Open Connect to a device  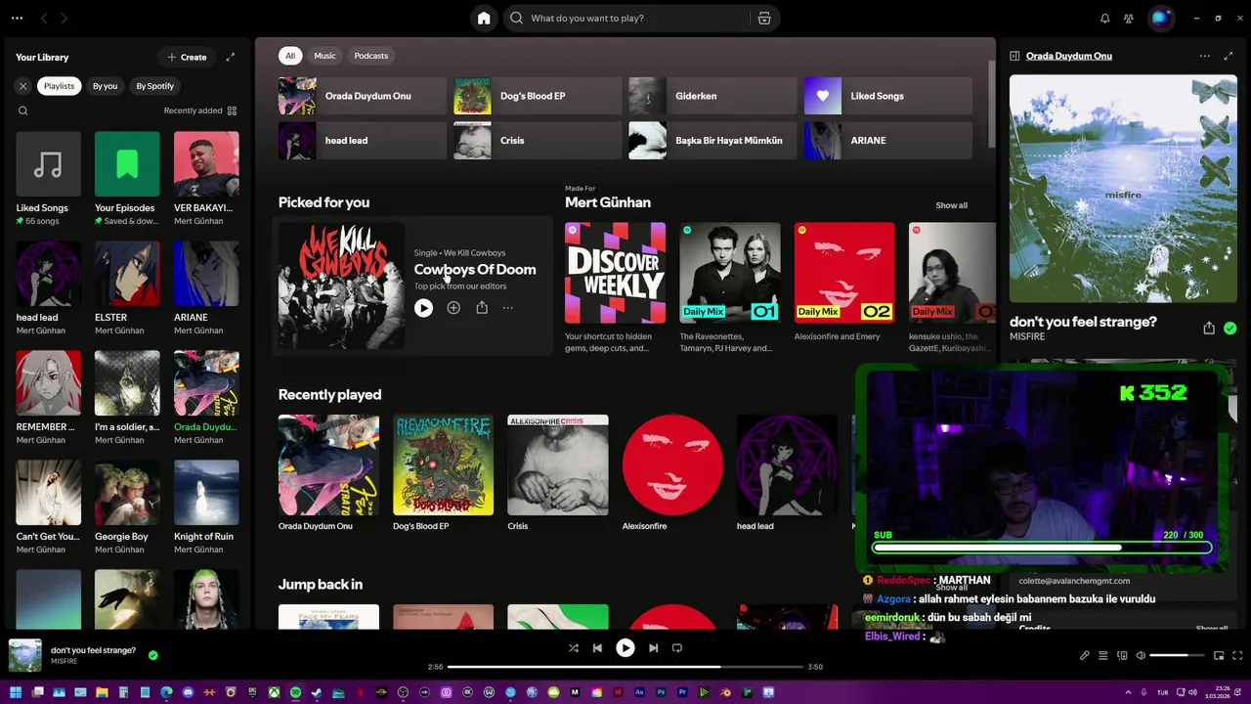tap(1122, 655)
